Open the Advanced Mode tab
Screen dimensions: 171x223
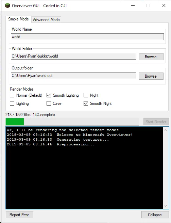pyautogui.click(x=46, y=20)
